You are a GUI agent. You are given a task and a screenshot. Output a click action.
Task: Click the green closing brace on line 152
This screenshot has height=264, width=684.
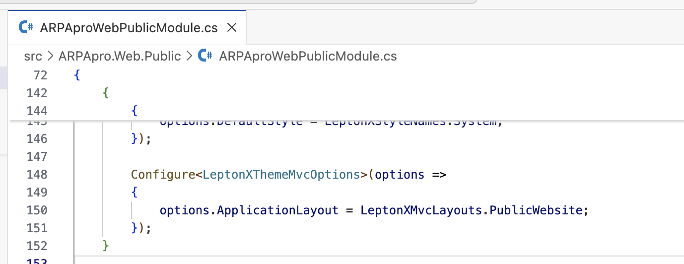(105, 246)
